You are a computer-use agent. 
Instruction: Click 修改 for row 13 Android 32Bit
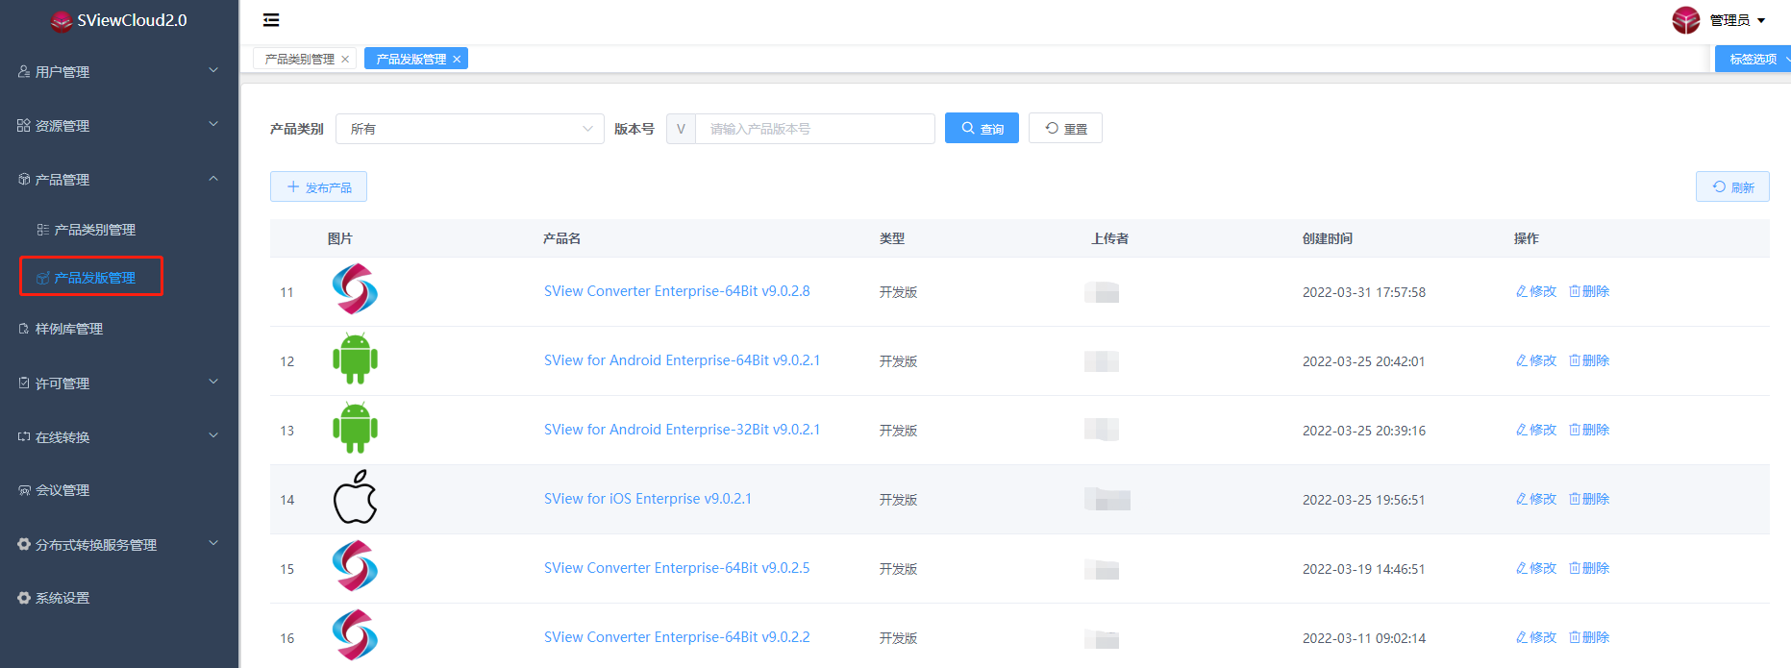1535,430
